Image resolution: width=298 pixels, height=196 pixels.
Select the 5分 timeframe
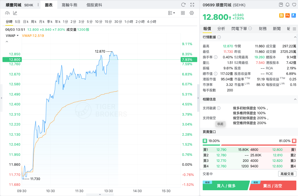[90, 22]
